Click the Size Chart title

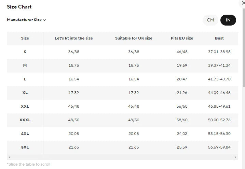point(19,7)
